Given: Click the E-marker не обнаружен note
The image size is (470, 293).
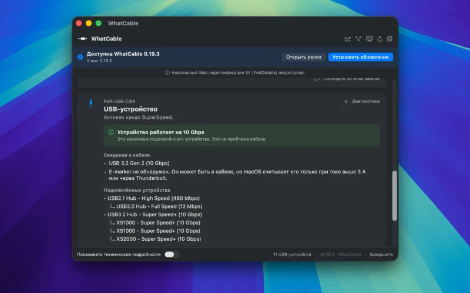Looking at the screenshot, I should (x=237, y=175).
